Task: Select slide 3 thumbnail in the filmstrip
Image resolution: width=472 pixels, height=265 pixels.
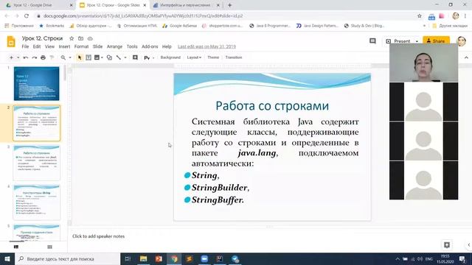Action: [x=36, y=163]
